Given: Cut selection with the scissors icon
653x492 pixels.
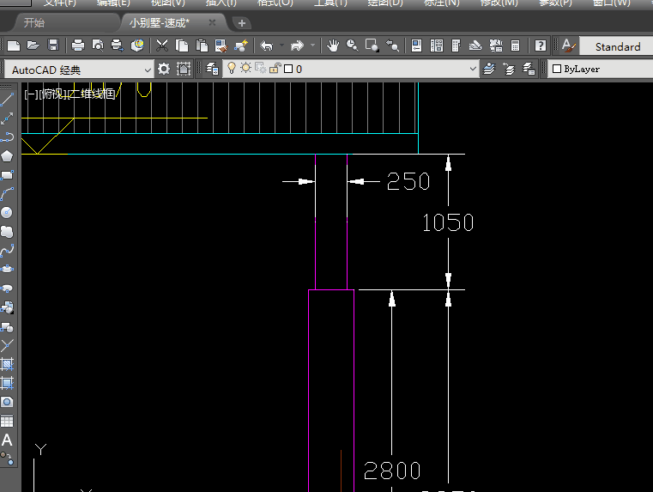Looking at the screenshot, I should click(162, 45).
